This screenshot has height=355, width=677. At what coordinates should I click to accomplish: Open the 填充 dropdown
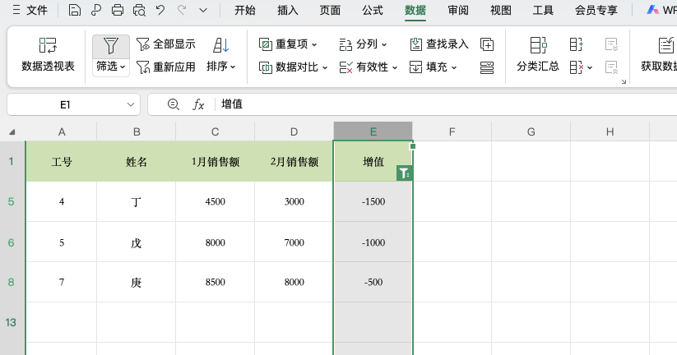(433, 67)
